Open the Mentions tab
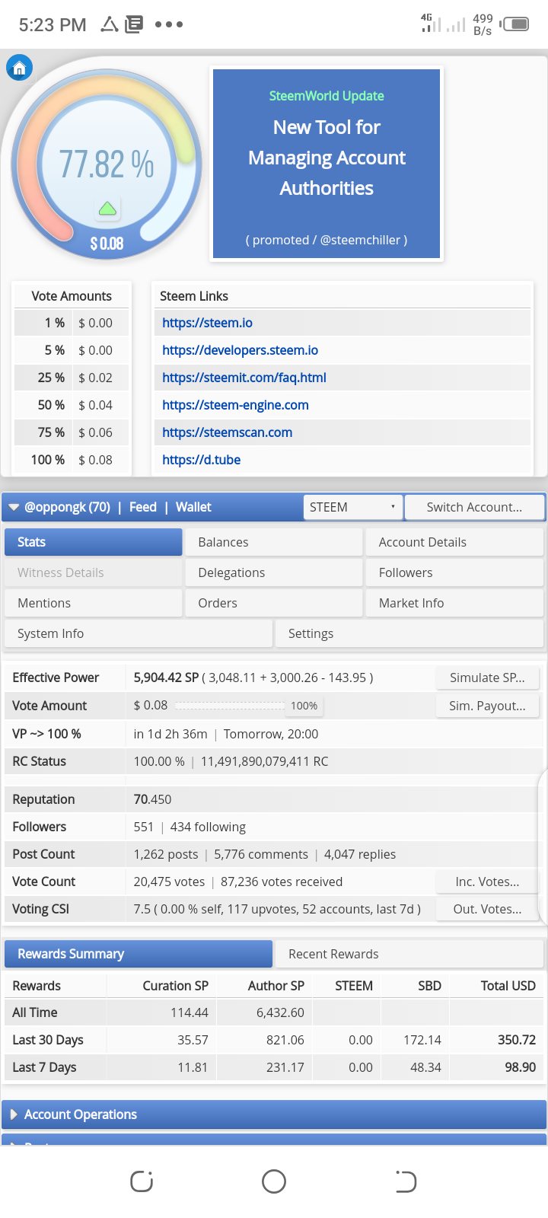This screenshot has width=548, height=1218. click(93, 603)
